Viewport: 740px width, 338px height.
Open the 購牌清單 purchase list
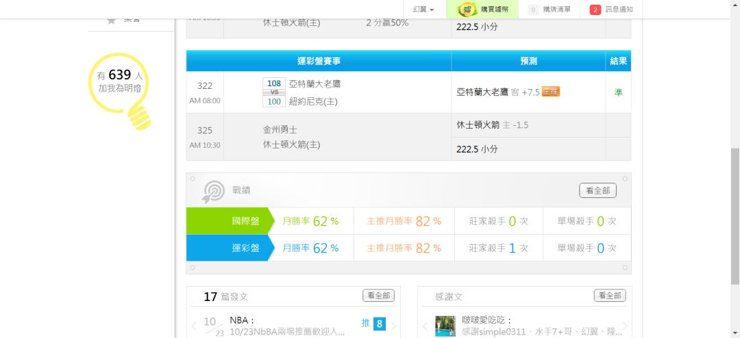pyautogui.click(x=550, y=10)
